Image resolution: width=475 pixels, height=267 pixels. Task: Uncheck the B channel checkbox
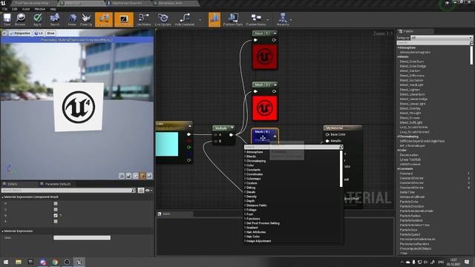point(56,216)
